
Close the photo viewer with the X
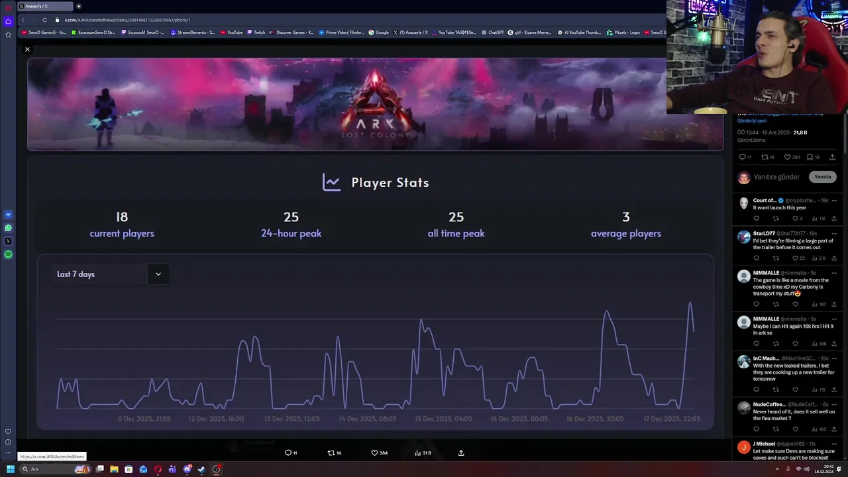pos(27,49)
